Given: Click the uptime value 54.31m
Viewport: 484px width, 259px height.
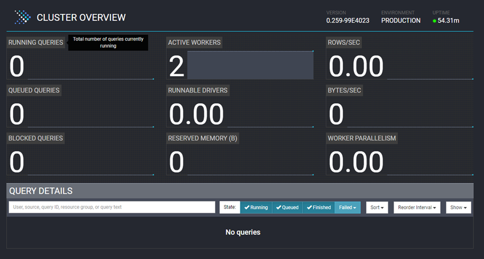Looking at the screenshot, I should pyautogui.click(x=449, y=21).
